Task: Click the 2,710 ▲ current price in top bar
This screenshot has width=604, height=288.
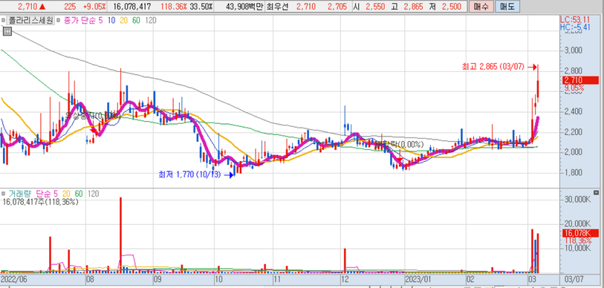Action: (32, 7)
